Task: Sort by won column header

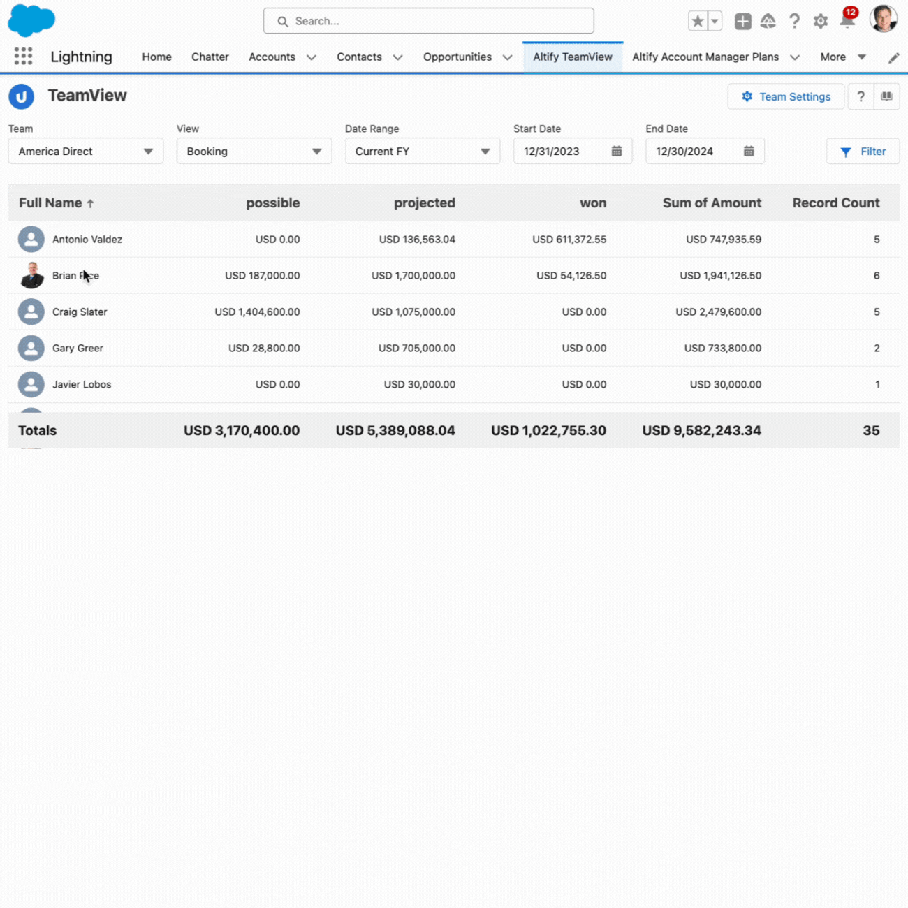Action: [x=593, y=203]
